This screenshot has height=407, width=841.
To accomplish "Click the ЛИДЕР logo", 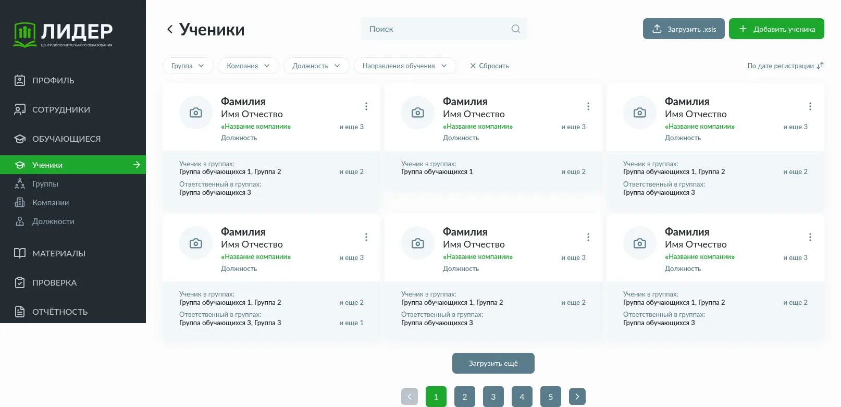I will (x=63, y=35).
